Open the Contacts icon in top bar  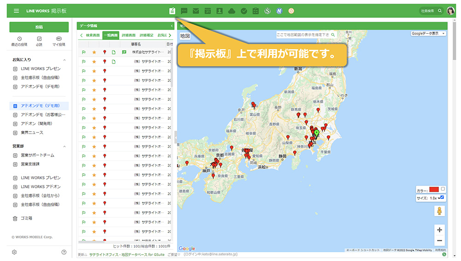pos(219,11)
